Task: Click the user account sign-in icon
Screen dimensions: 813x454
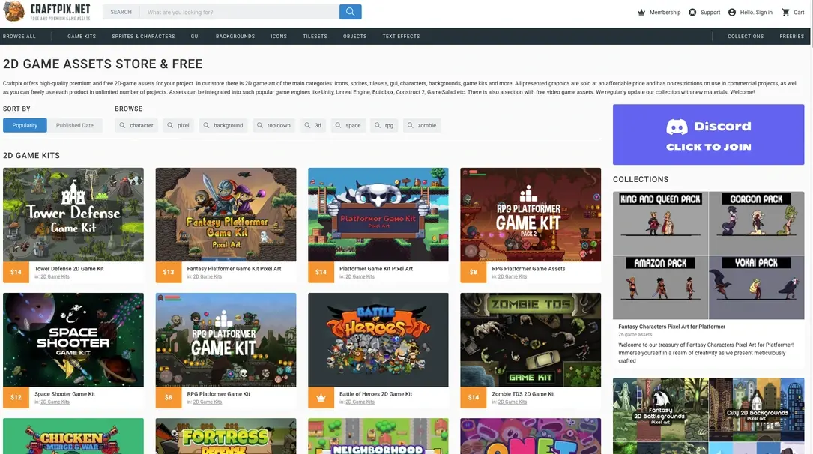Action: point(732,13)
